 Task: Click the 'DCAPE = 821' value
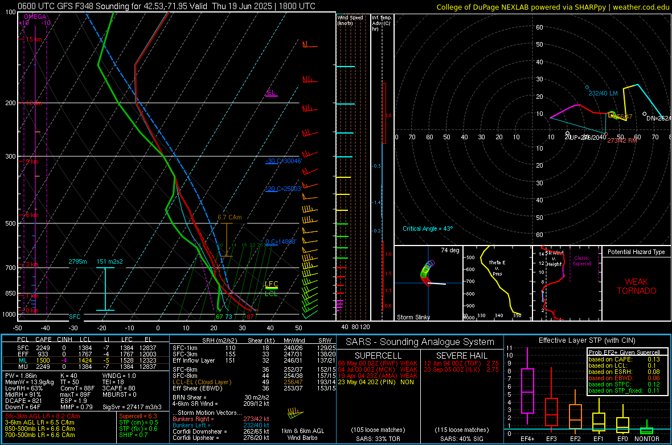pyautogui.click(x=23, y=401)
